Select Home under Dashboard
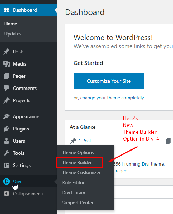The image size is (173, 214). 11,24
